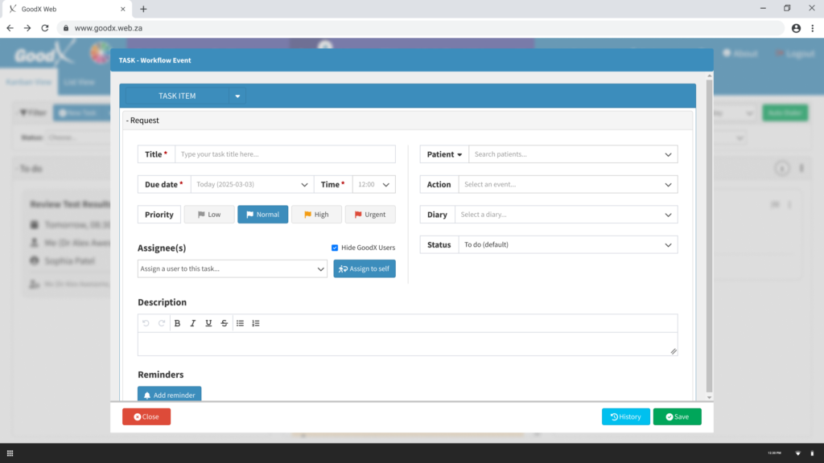Click the dialog vertical scrollbar
The image size is (824, 463).
point(709,236)
